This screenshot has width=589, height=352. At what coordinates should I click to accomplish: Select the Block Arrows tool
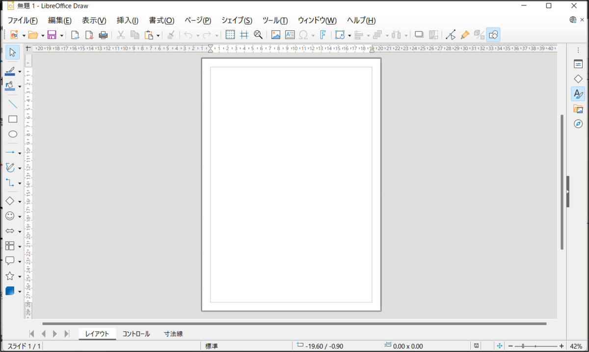(10, 231)
